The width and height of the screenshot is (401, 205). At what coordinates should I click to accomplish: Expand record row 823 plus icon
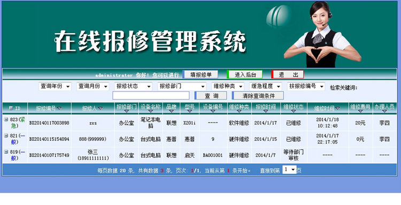pyautogui.click(x=6, y=119)
